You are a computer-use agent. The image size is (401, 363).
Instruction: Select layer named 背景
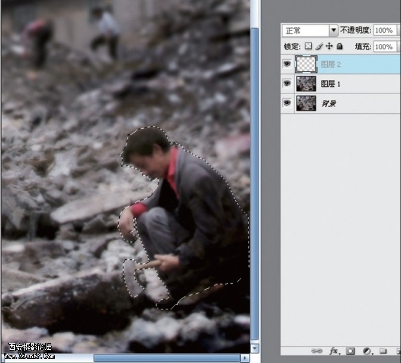[329, 104]
